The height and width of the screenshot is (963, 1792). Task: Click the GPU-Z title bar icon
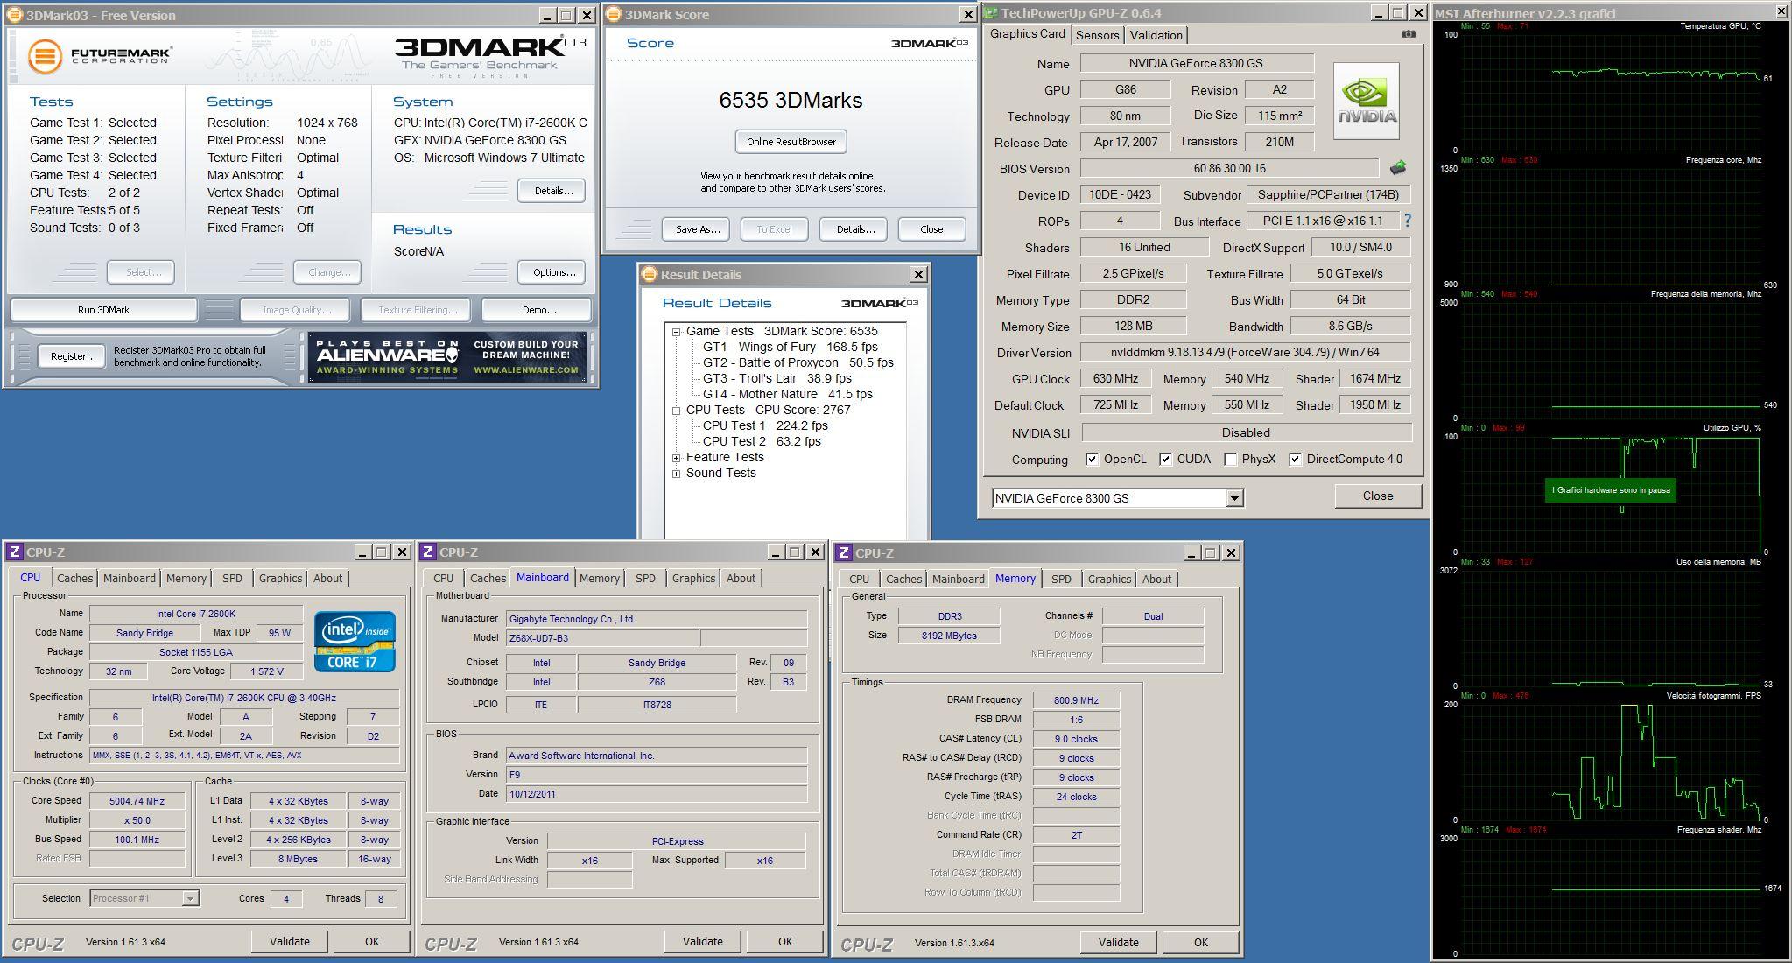(x=990, y=12)
